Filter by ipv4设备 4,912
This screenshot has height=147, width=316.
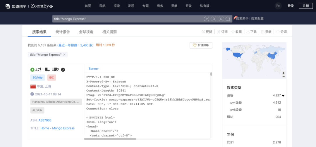[255, 103]
